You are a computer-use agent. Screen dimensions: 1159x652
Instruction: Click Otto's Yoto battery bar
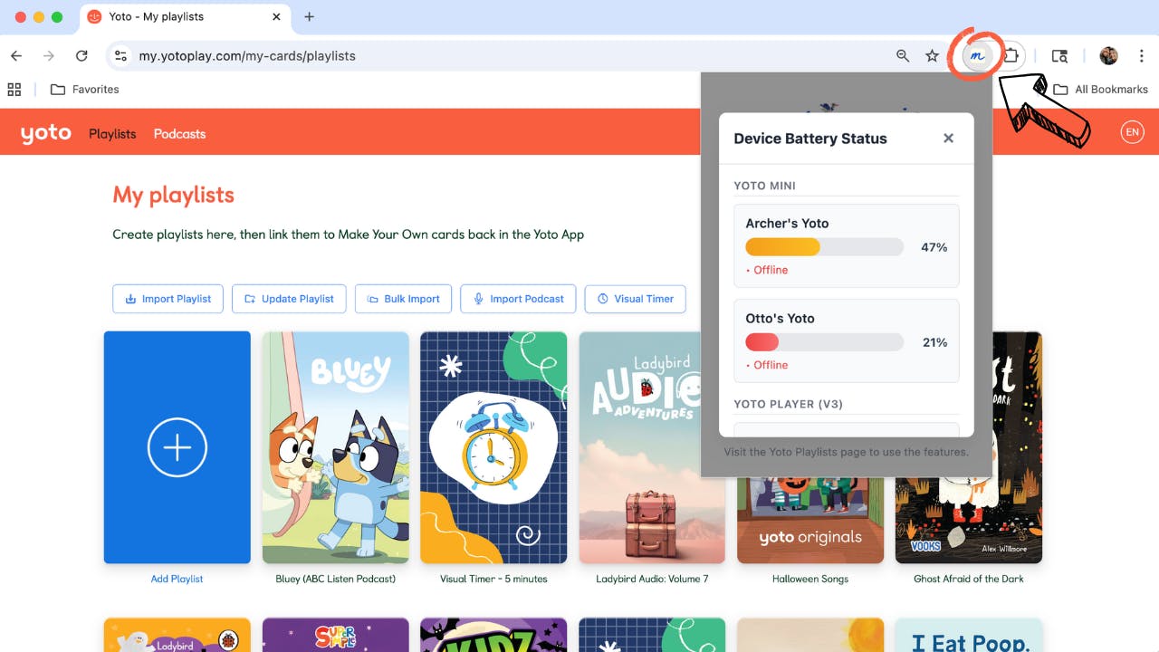tap(824, 342)
